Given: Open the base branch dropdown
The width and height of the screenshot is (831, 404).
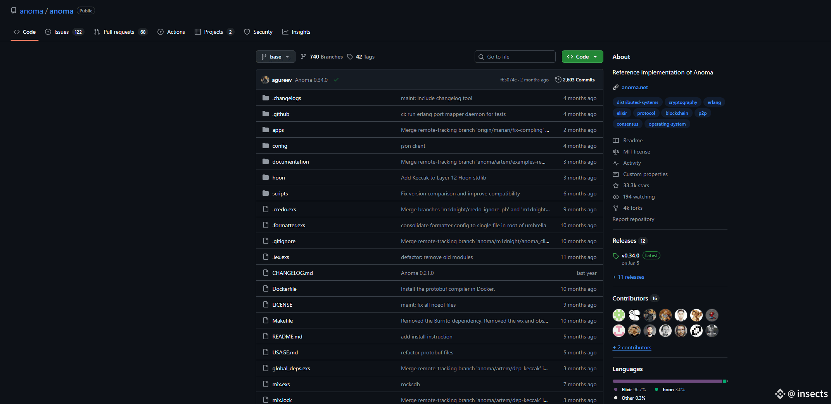Looking at the screenshot, I should click(275, 57).
